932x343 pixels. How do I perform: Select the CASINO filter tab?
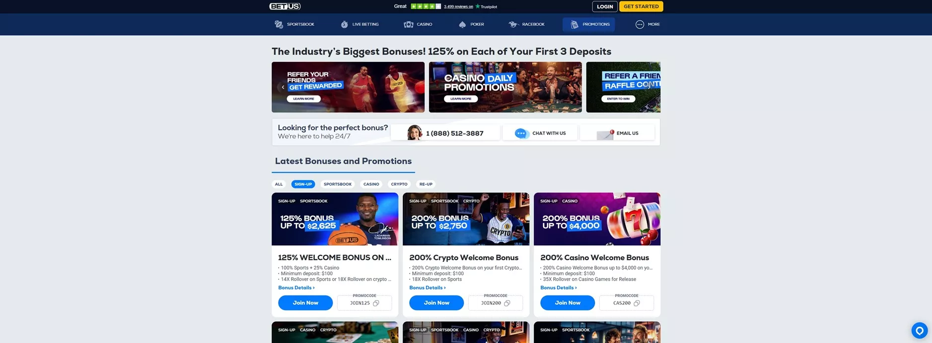click(371, 184)
